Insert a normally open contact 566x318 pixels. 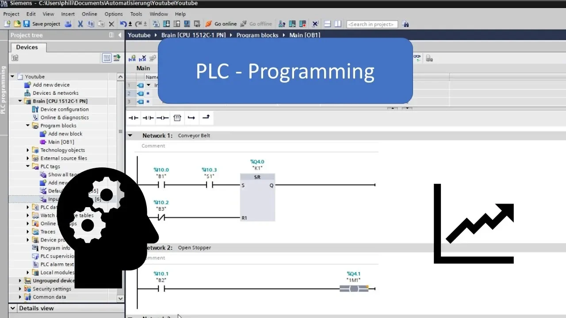134,118
